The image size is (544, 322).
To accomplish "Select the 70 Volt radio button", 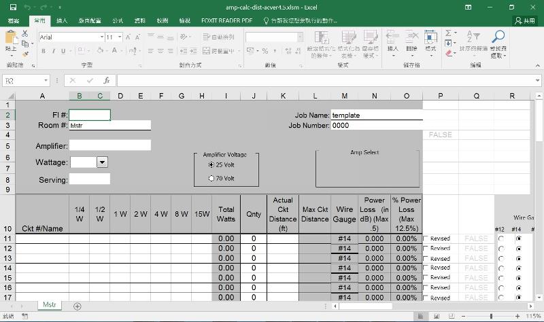I will click(211, 179).
